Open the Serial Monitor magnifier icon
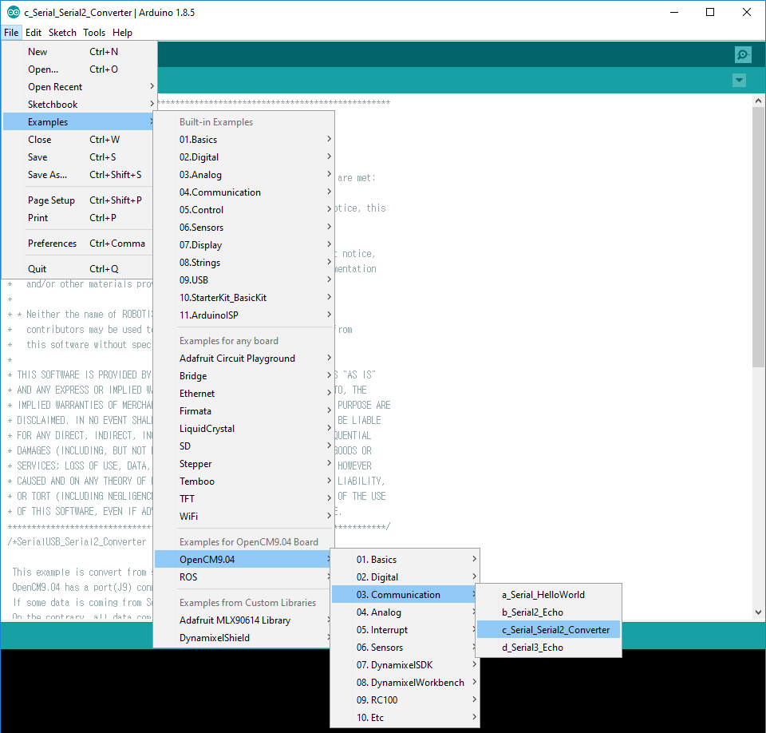 [x=743, y=54]
